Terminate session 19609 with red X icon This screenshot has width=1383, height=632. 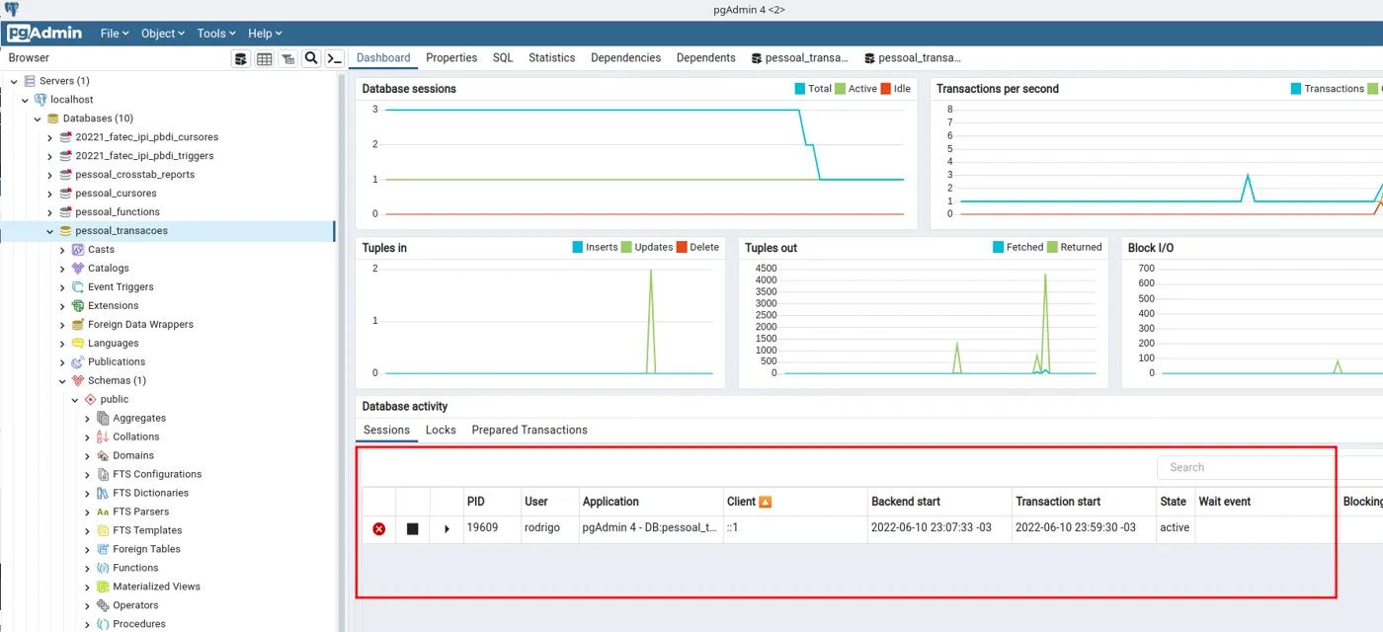point(379,529)
